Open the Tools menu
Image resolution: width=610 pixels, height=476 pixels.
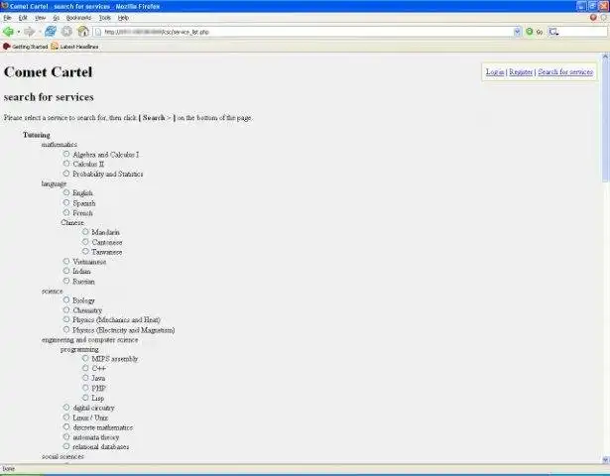point(105,18)
